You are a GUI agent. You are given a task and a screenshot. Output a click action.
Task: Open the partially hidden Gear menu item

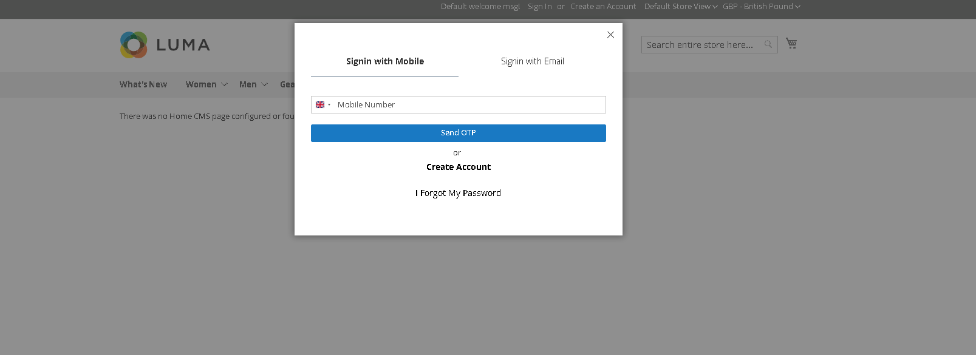click(x=287, y=84)
